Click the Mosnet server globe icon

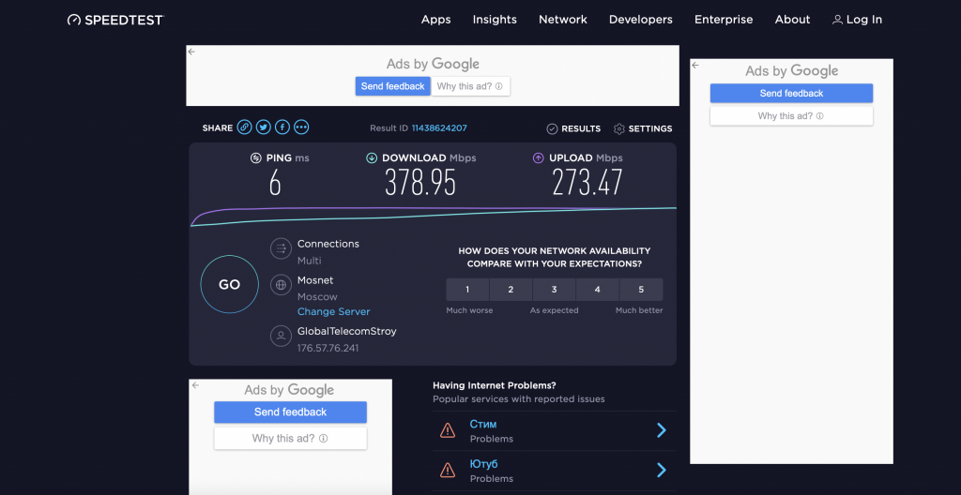(x=281, y=285)
